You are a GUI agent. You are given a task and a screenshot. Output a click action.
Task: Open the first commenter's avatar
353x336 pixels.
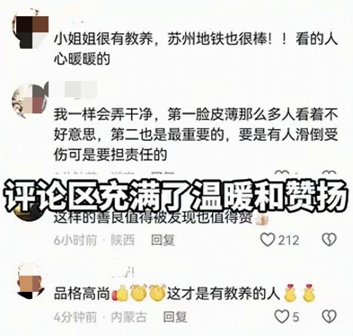pyautogui.click(x=31, y=29)
